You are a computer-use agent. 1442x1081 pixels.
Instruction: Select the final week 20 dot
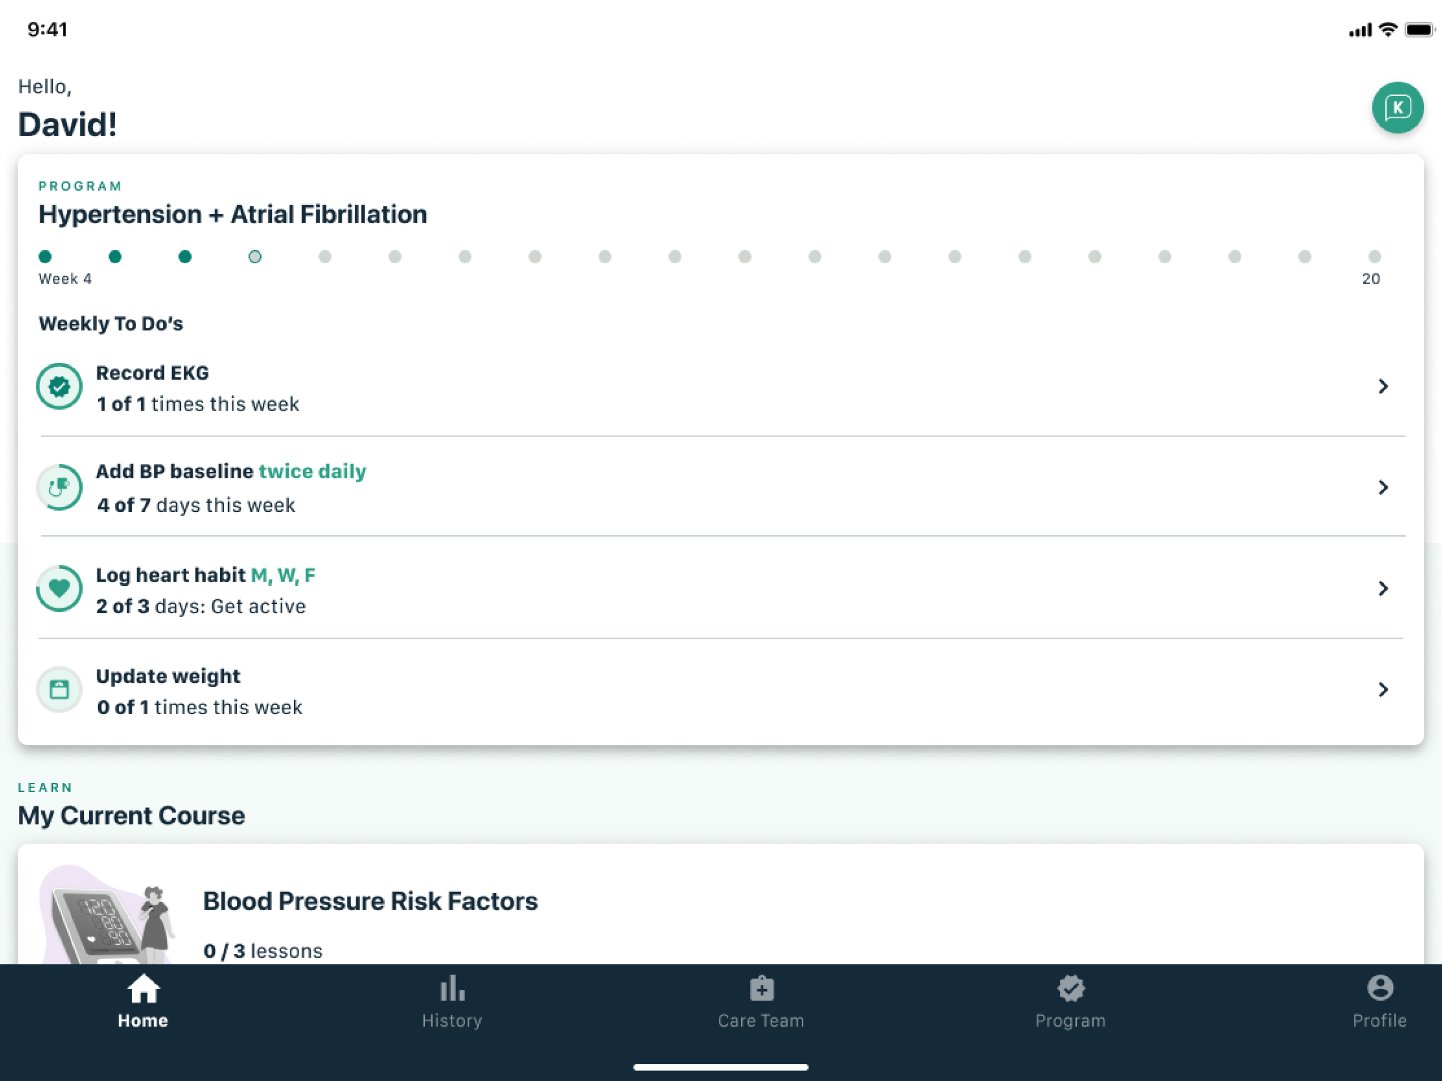[1375, 256]
